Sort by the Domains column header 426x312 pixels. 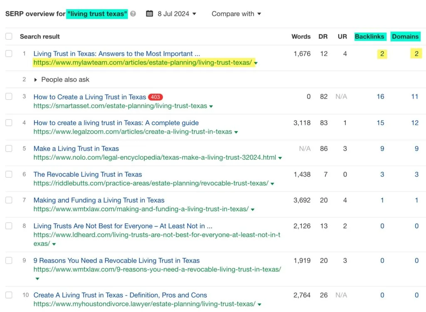pos(405,37)
